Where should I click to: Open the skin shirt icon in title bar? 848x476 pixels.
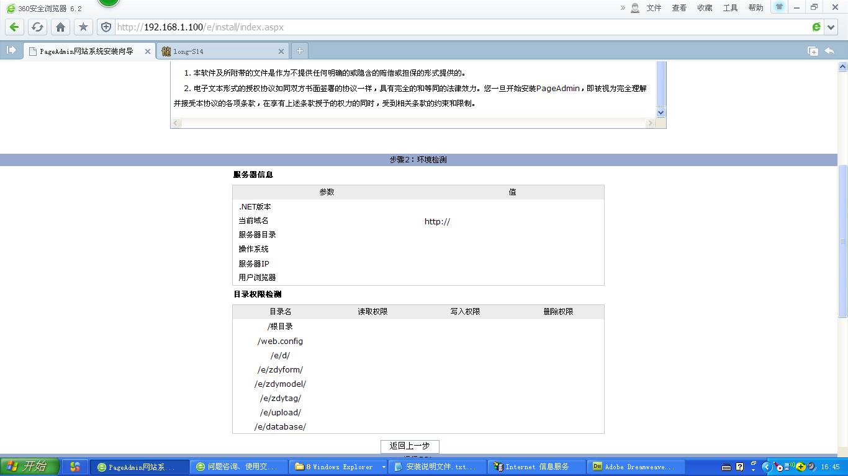pos(779,7)
